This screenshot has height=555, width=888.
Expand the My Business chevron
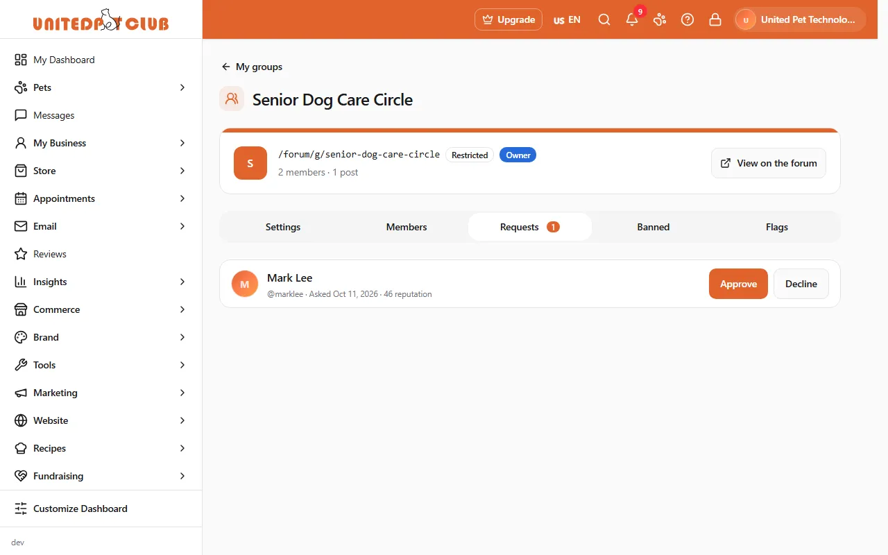tap(182, 143)
